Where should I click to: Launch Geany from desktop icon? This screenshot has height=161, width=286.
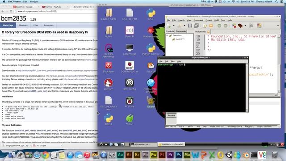(x=151, y=102)
